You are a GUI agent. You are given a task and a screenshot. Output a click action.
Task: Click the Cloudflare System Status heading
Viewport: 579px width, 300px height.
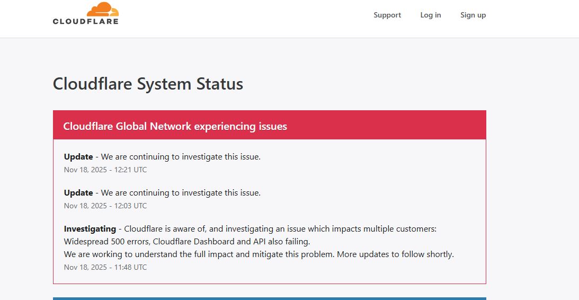click(x=148, y=84)
